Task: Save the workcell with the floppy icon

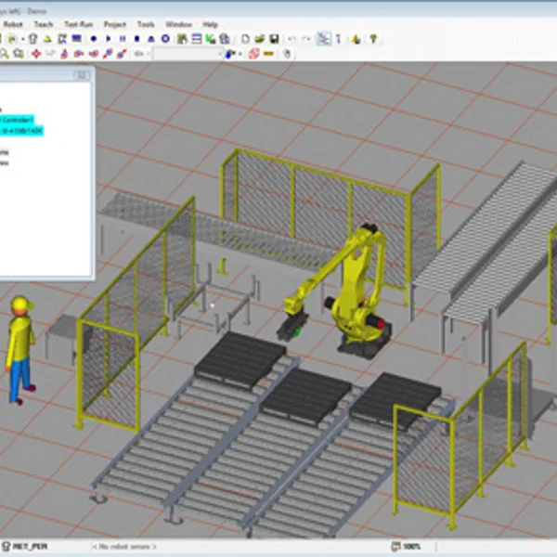Action: tap(274, 39)
